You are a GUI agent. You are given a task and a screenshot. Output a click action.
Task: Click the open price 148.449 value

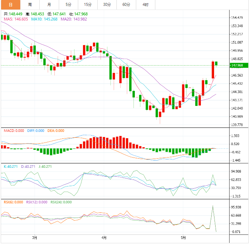pyautogui.click(x=15, y=14)
